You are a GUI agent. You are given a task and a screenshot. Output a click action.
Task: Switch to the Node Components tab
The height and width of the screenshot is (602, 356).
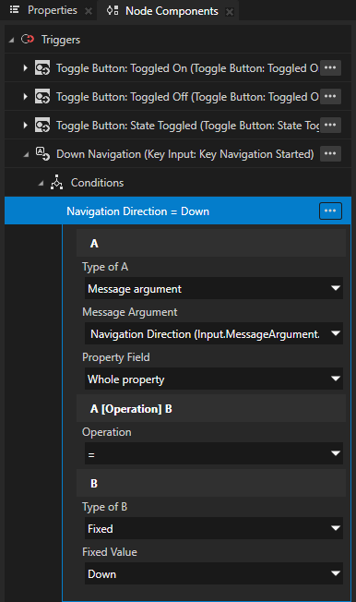tap(172, 11)
